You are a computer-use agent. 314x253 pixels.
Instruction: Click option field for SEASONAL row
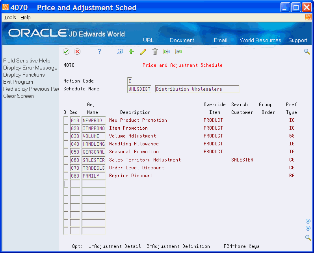(x=66, y=152)
